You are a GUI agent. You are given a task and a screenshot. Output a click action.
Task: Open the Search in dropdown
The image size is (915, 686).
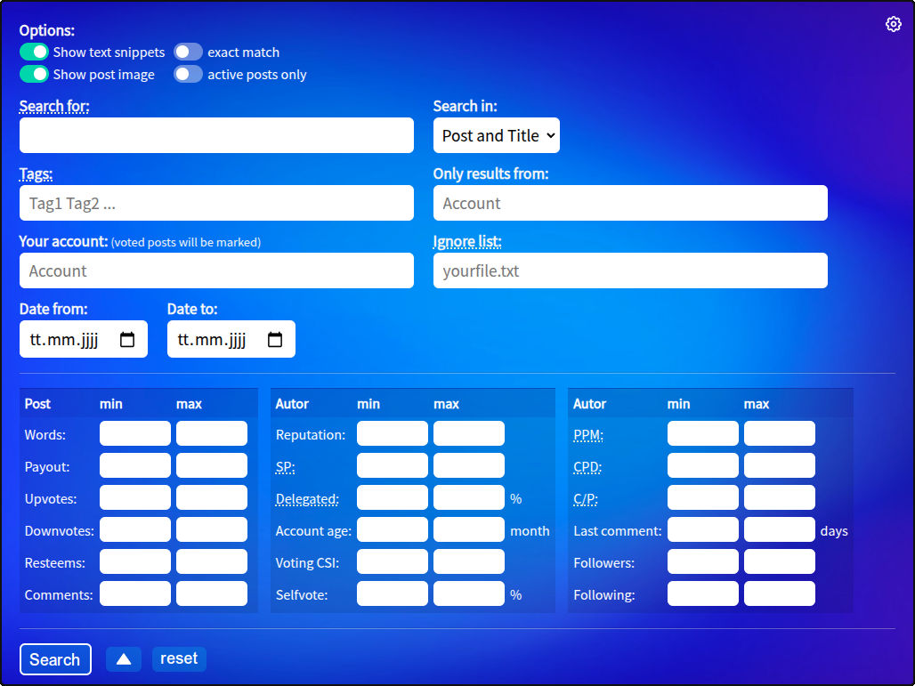click(x=497, y=135)
